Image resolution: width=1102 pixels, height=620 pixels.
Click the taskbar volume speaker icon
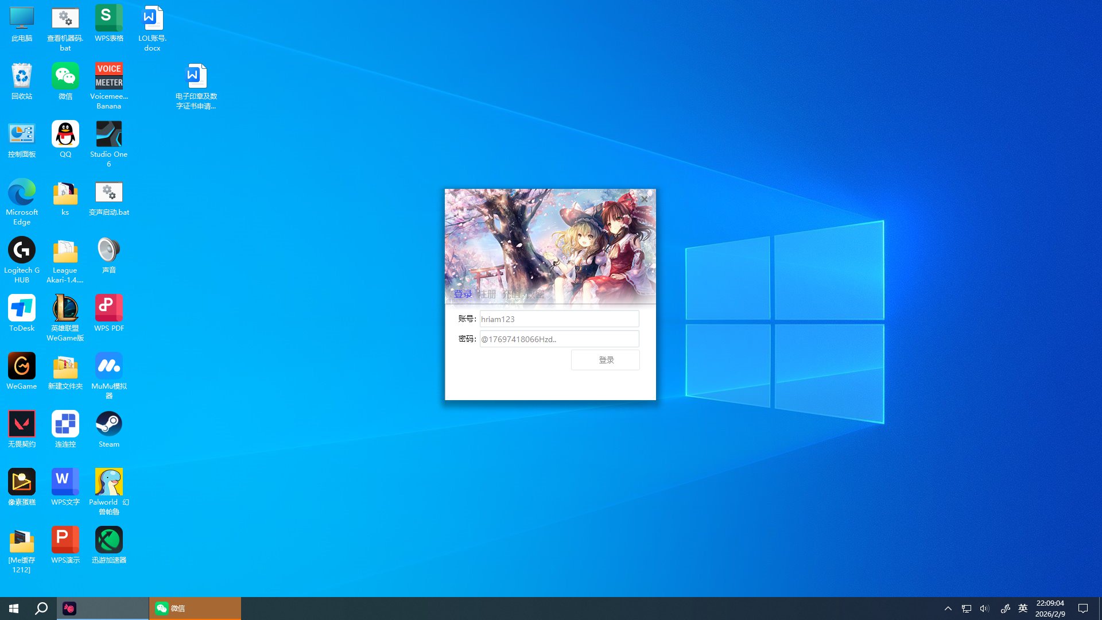point(984,609)
